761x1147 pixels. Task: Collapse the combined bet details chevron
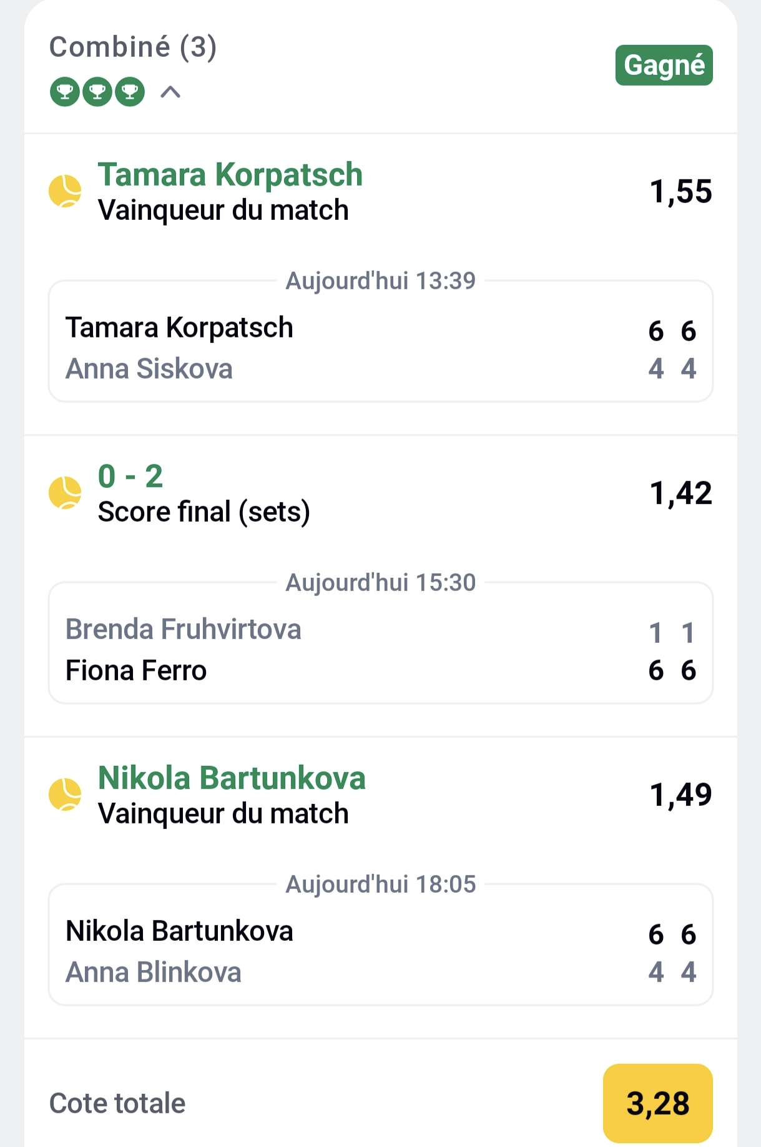170,92
